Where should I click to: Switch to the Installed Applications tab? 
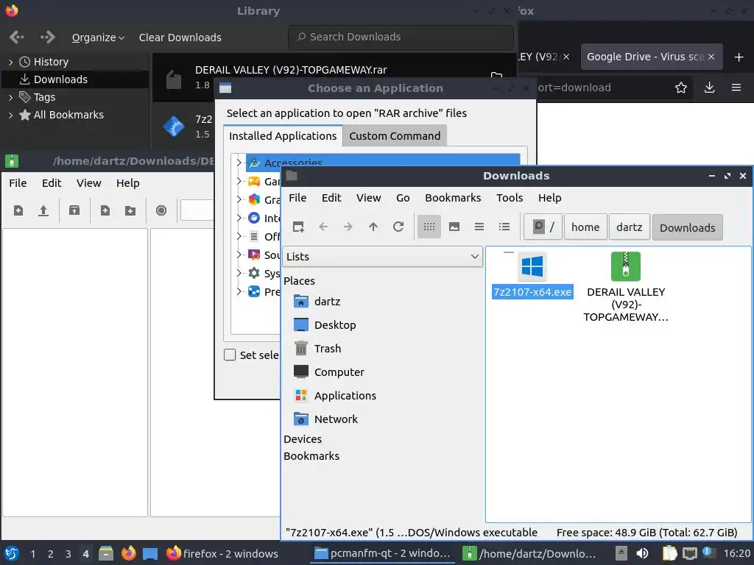[x=283, y=136]
